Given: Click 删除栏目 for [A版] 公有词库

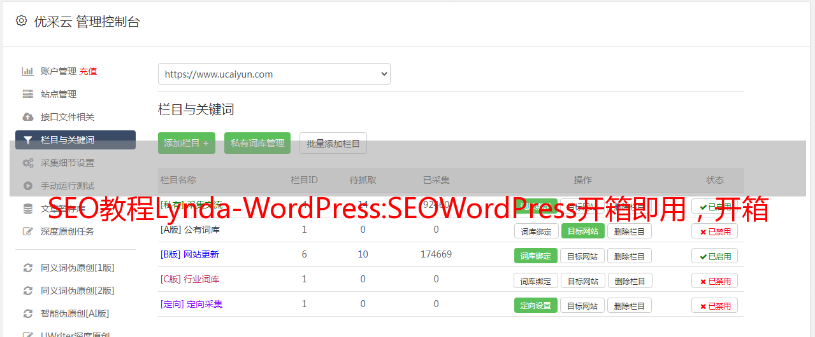Looking at the screenshot, I should click(x=630, y=231).
